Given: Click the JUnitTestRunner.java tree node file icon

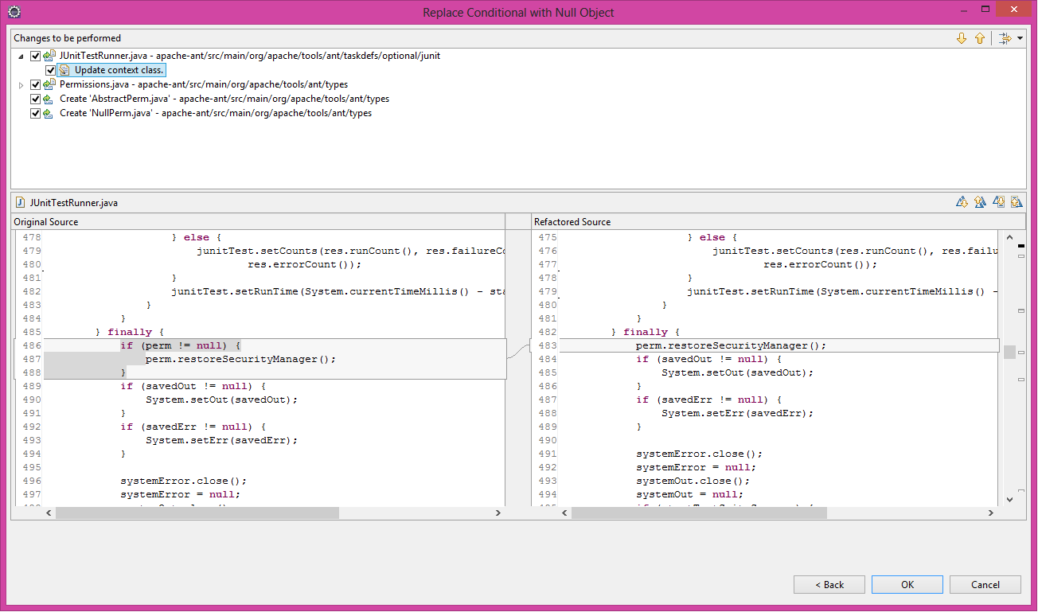Looking at the screenshot, I should [x=50, y=57].
